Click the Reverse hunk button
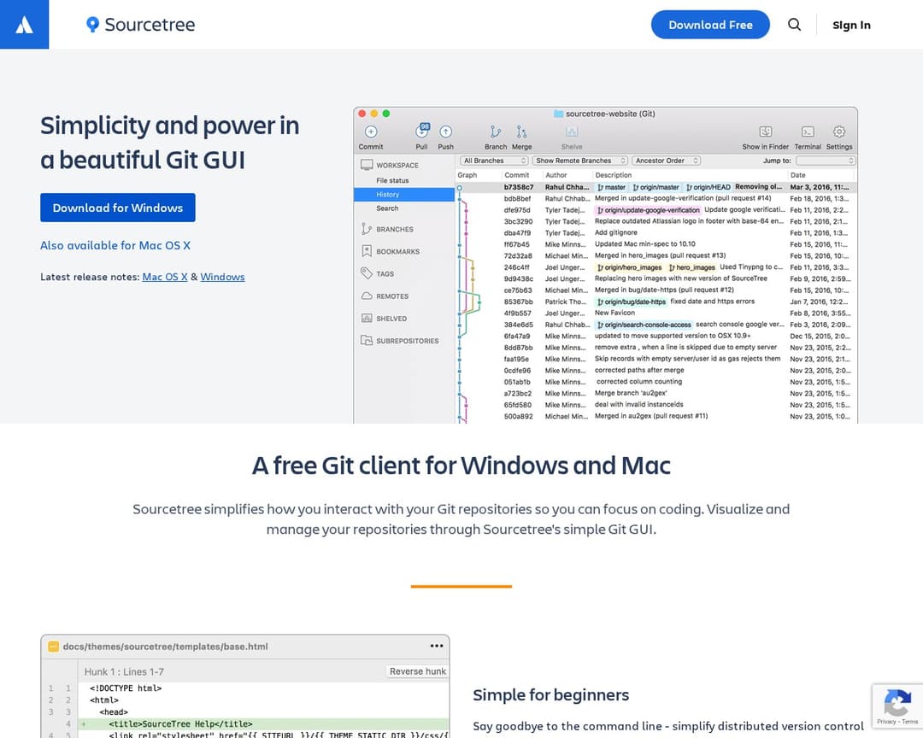 pos(417,671)
